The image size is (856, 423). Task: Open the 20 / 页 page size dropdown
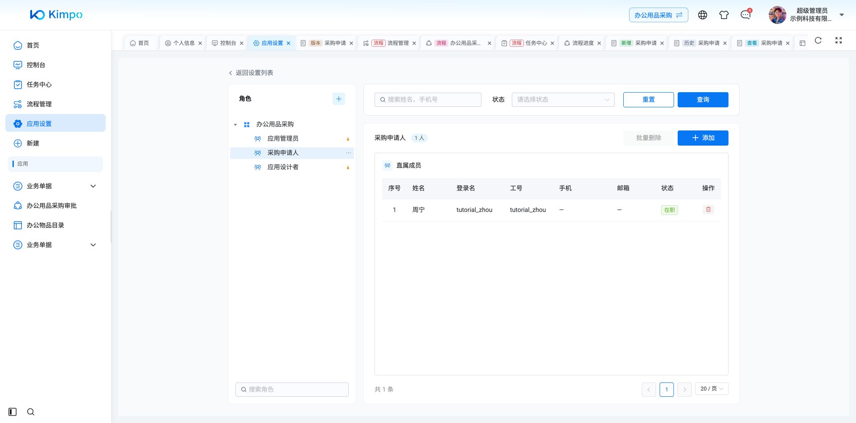712,389
